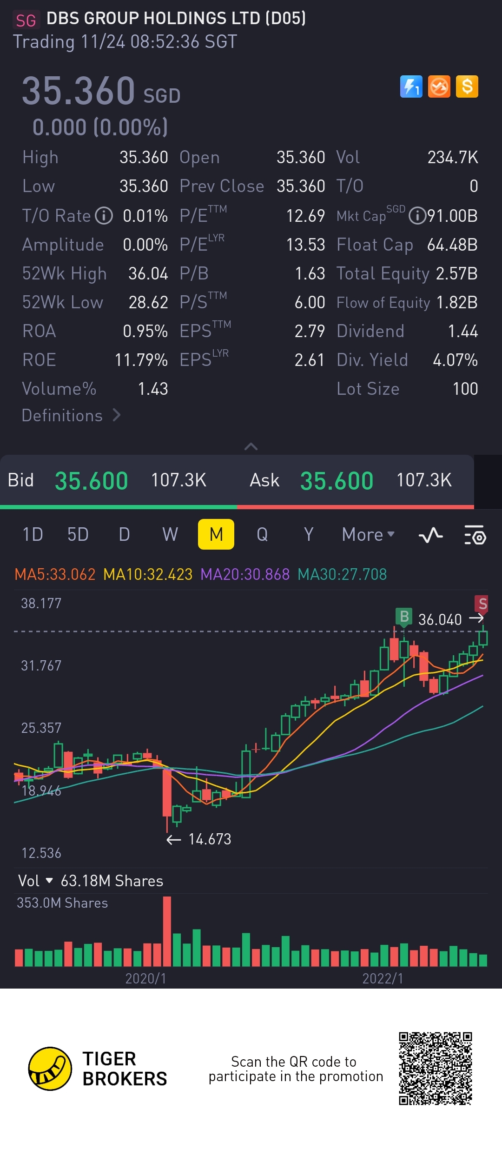The width and height of the screenshot is (502, 1149).
Task: Tap the MA5:33.062 indicator label
Action: point(55,574)
